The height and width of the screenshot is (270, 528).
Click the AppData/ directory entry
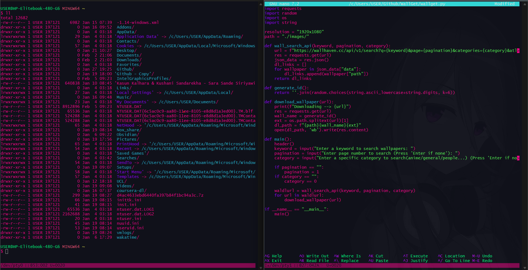tap(127, 32)
